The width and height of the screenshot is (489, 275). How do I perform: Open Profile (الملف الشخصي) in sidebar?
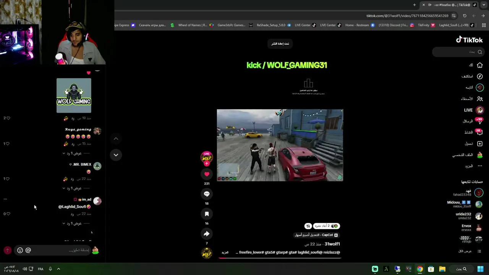click(468, 155)
